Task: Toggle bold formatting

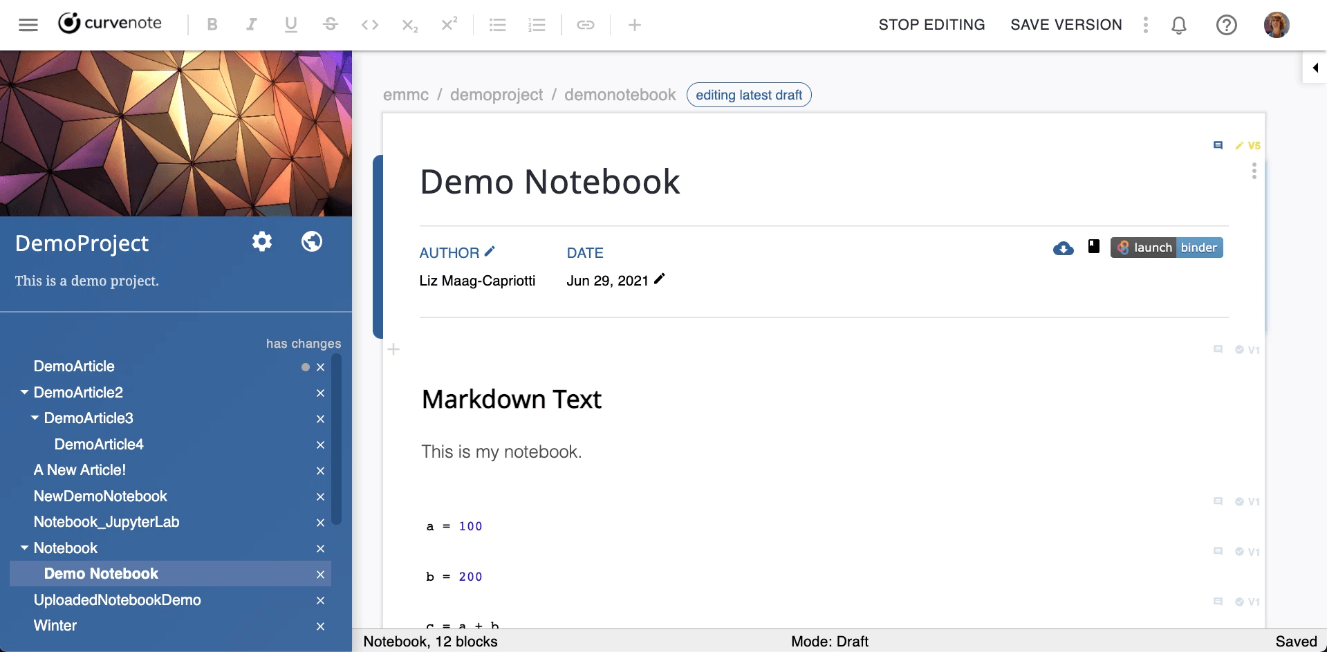Action: pos(212,26)
